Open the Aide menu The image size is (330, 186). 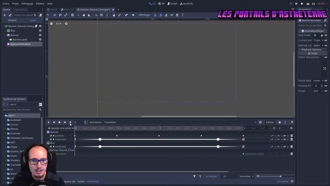50,4
